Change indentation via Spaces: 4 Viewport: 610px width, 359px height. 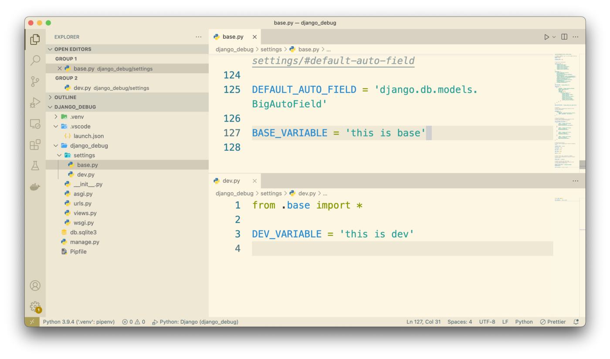(x=460, y=322)
